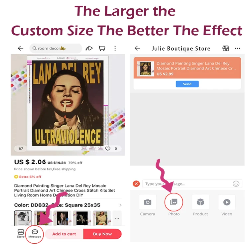The height and width of the screenshot is (247, 250).
Task: Share product with the share arrow icon
Action: tap(89, 48)
